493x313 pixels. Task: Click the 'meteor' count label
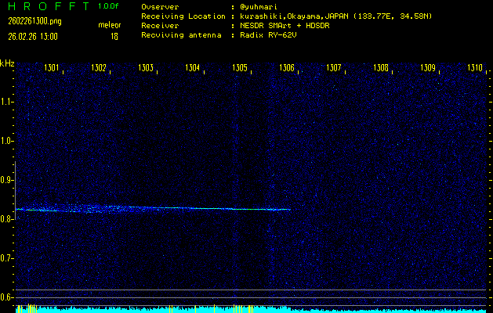pyautogui.click(x=110, y=25)
